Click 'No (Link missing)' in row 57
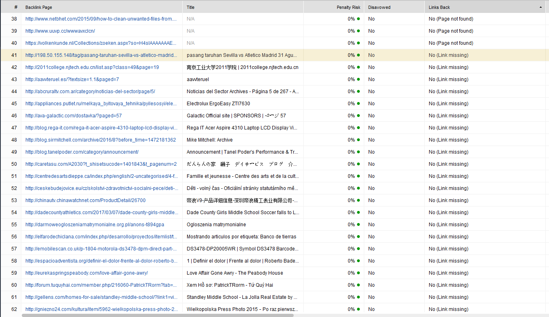The width and height of the screenshot is (549, 317). (449, 249)
